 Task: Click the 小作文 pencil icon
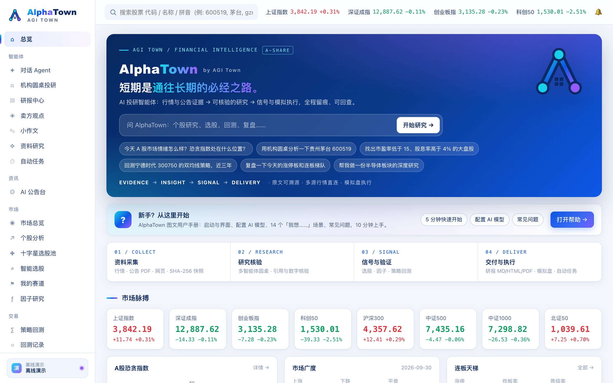click(12, 131)
